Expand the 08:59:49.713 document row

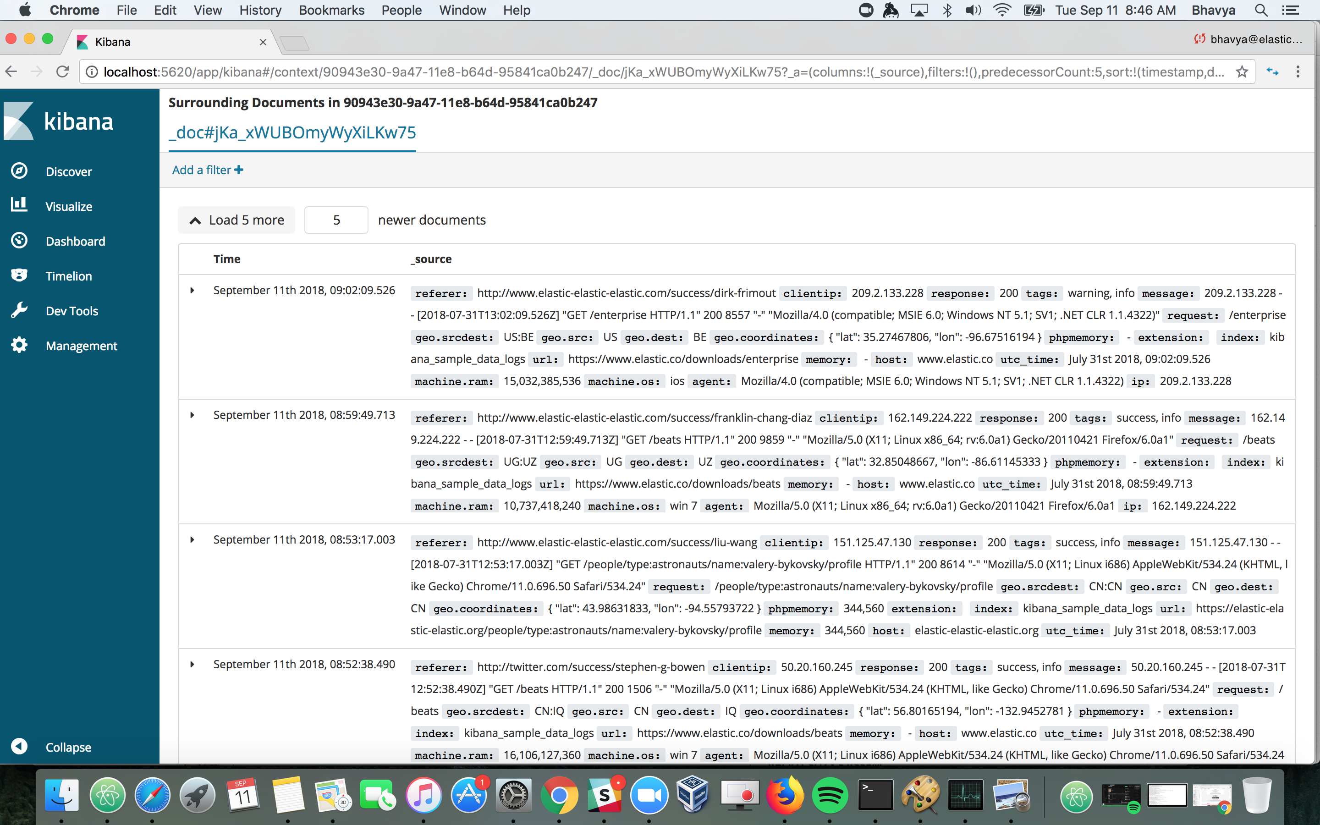(192, 415)
